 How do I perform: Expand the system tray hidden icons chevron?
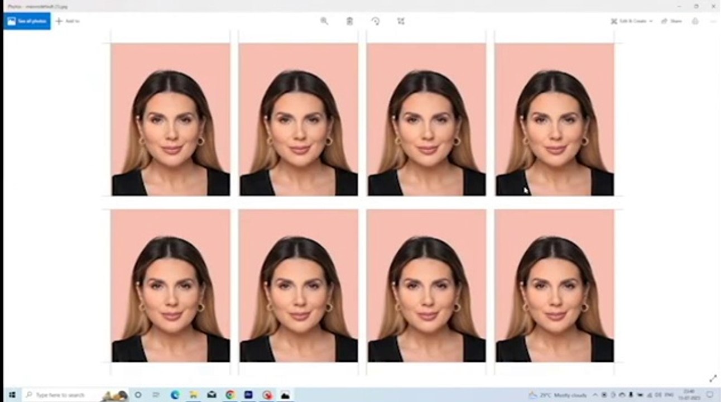coord(595,395)
